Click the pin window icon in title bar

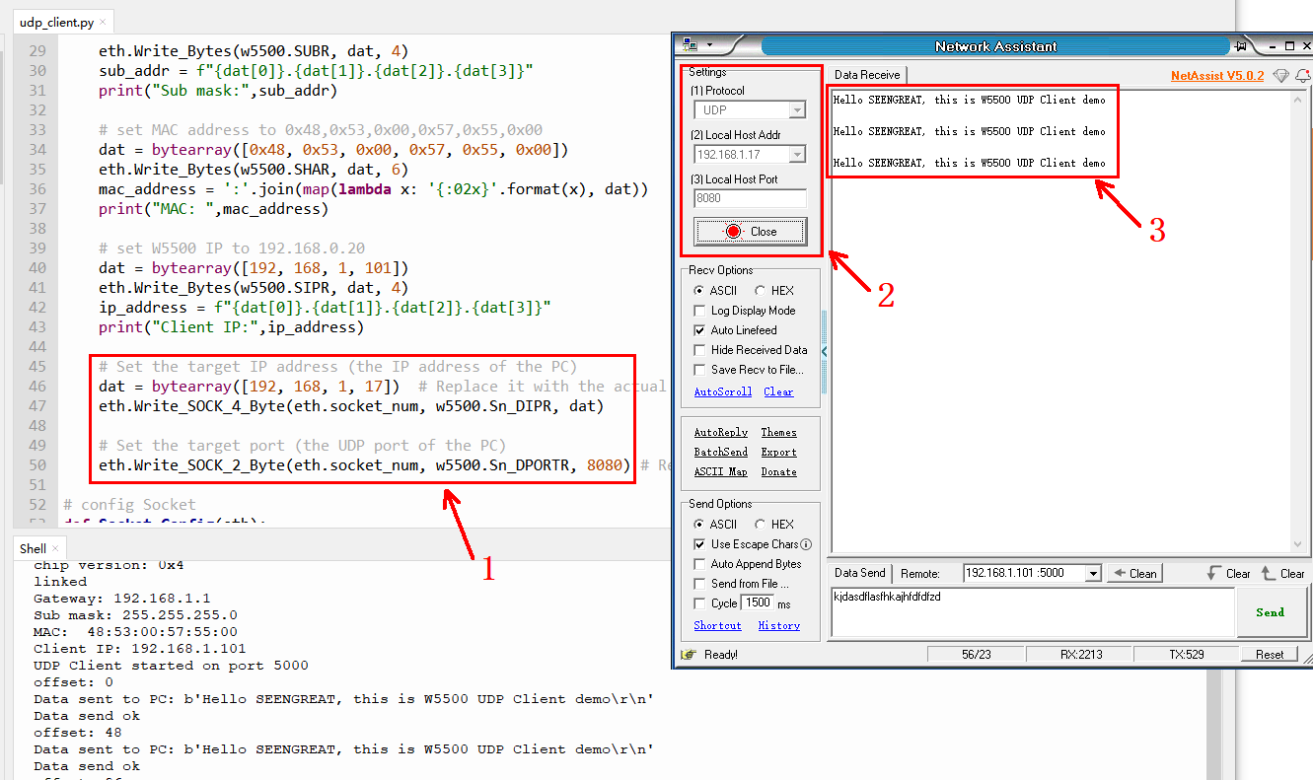[1241, 46]
